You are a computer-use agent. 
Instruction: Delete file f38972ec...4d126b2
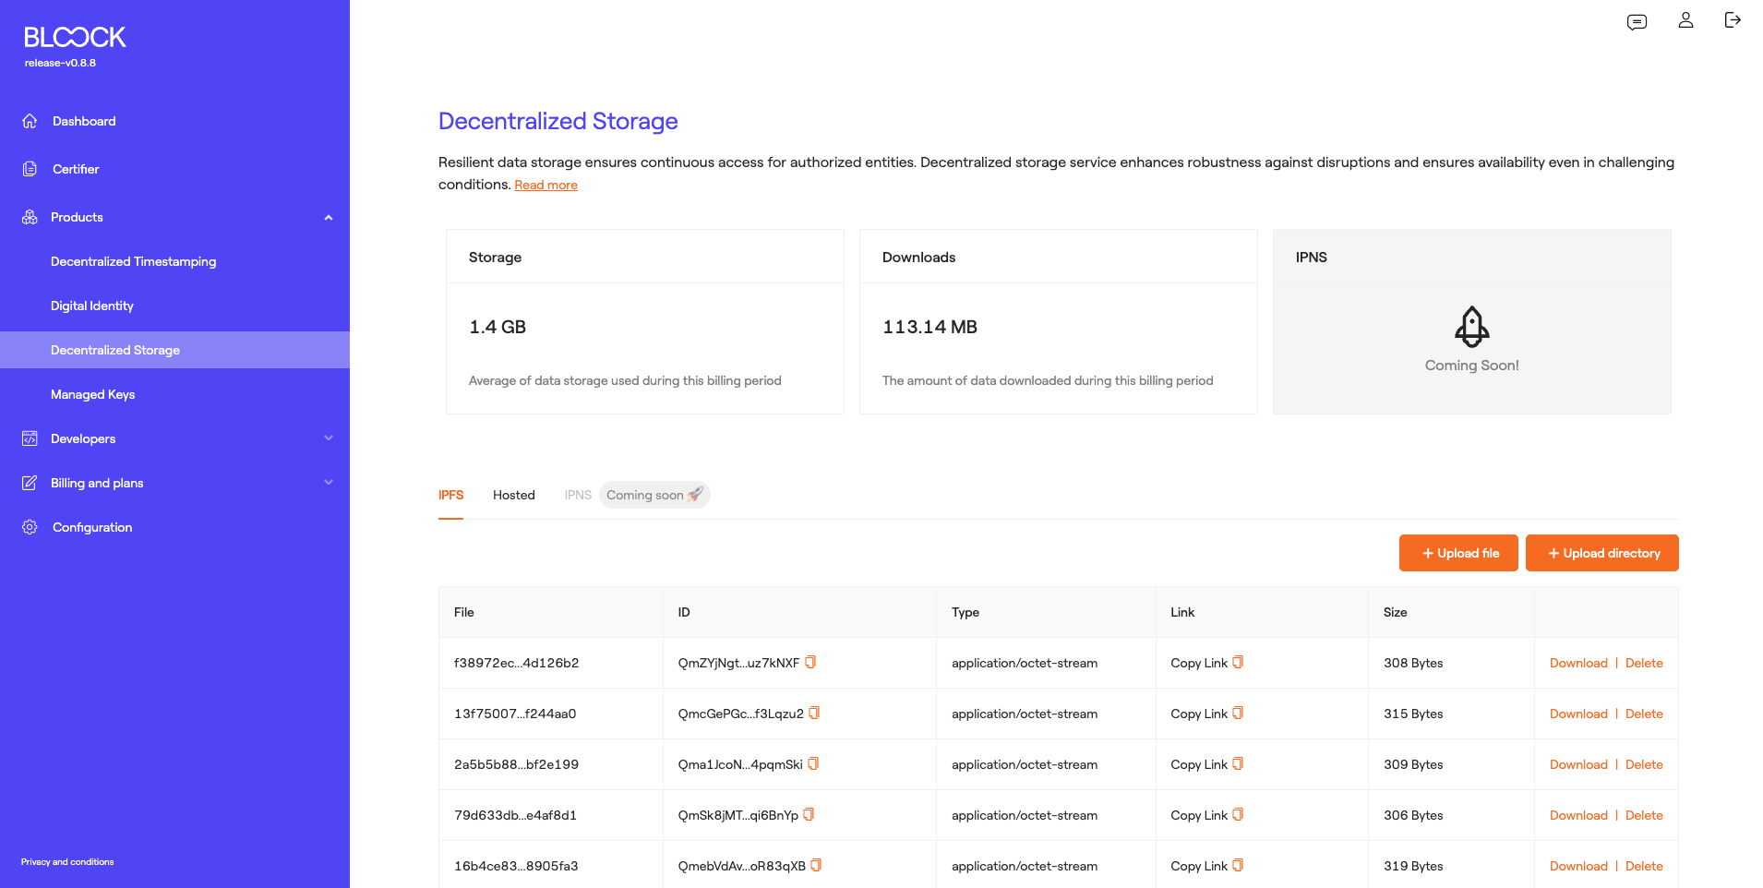click(1644, 663)
